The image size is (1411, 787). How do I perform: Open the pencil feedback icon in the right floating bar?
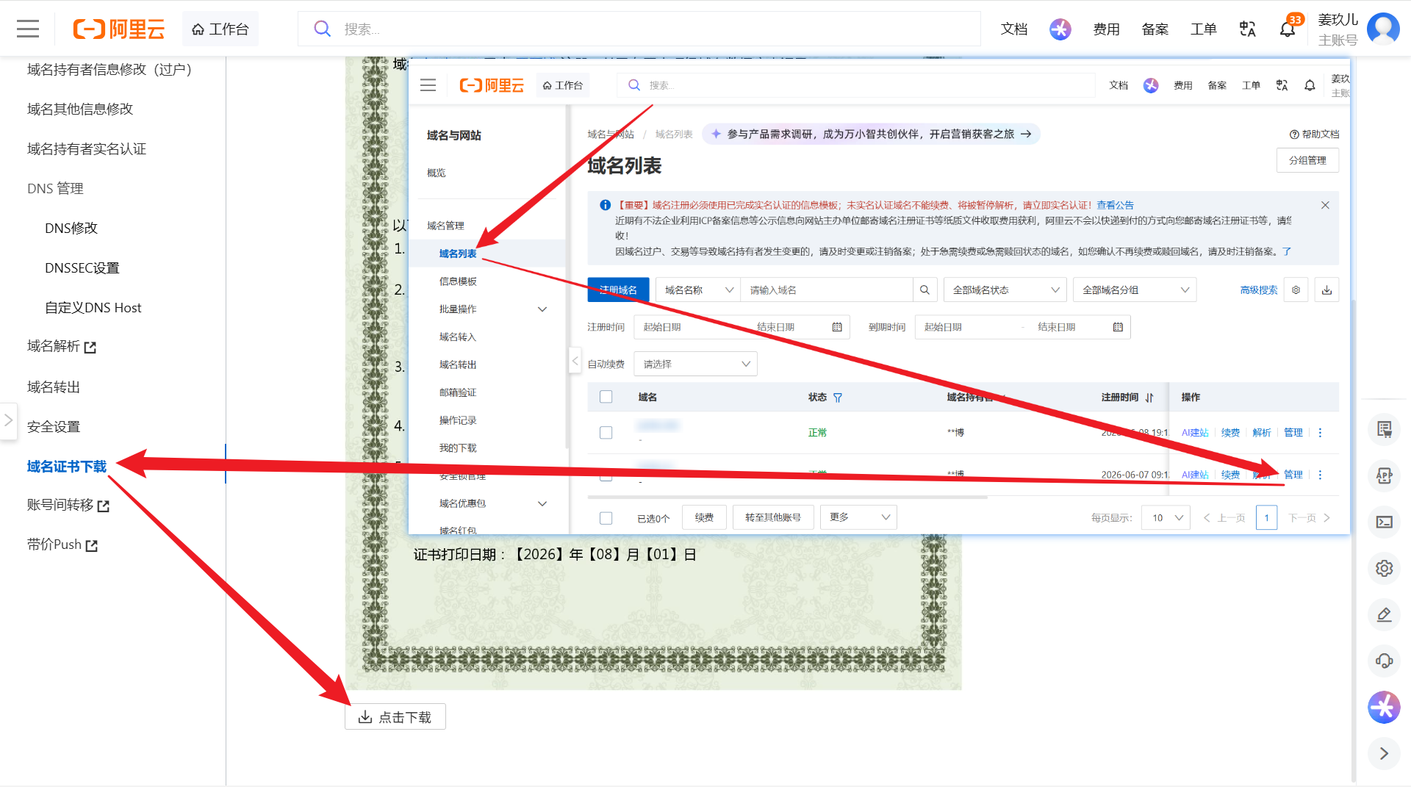pos(1385,614)
